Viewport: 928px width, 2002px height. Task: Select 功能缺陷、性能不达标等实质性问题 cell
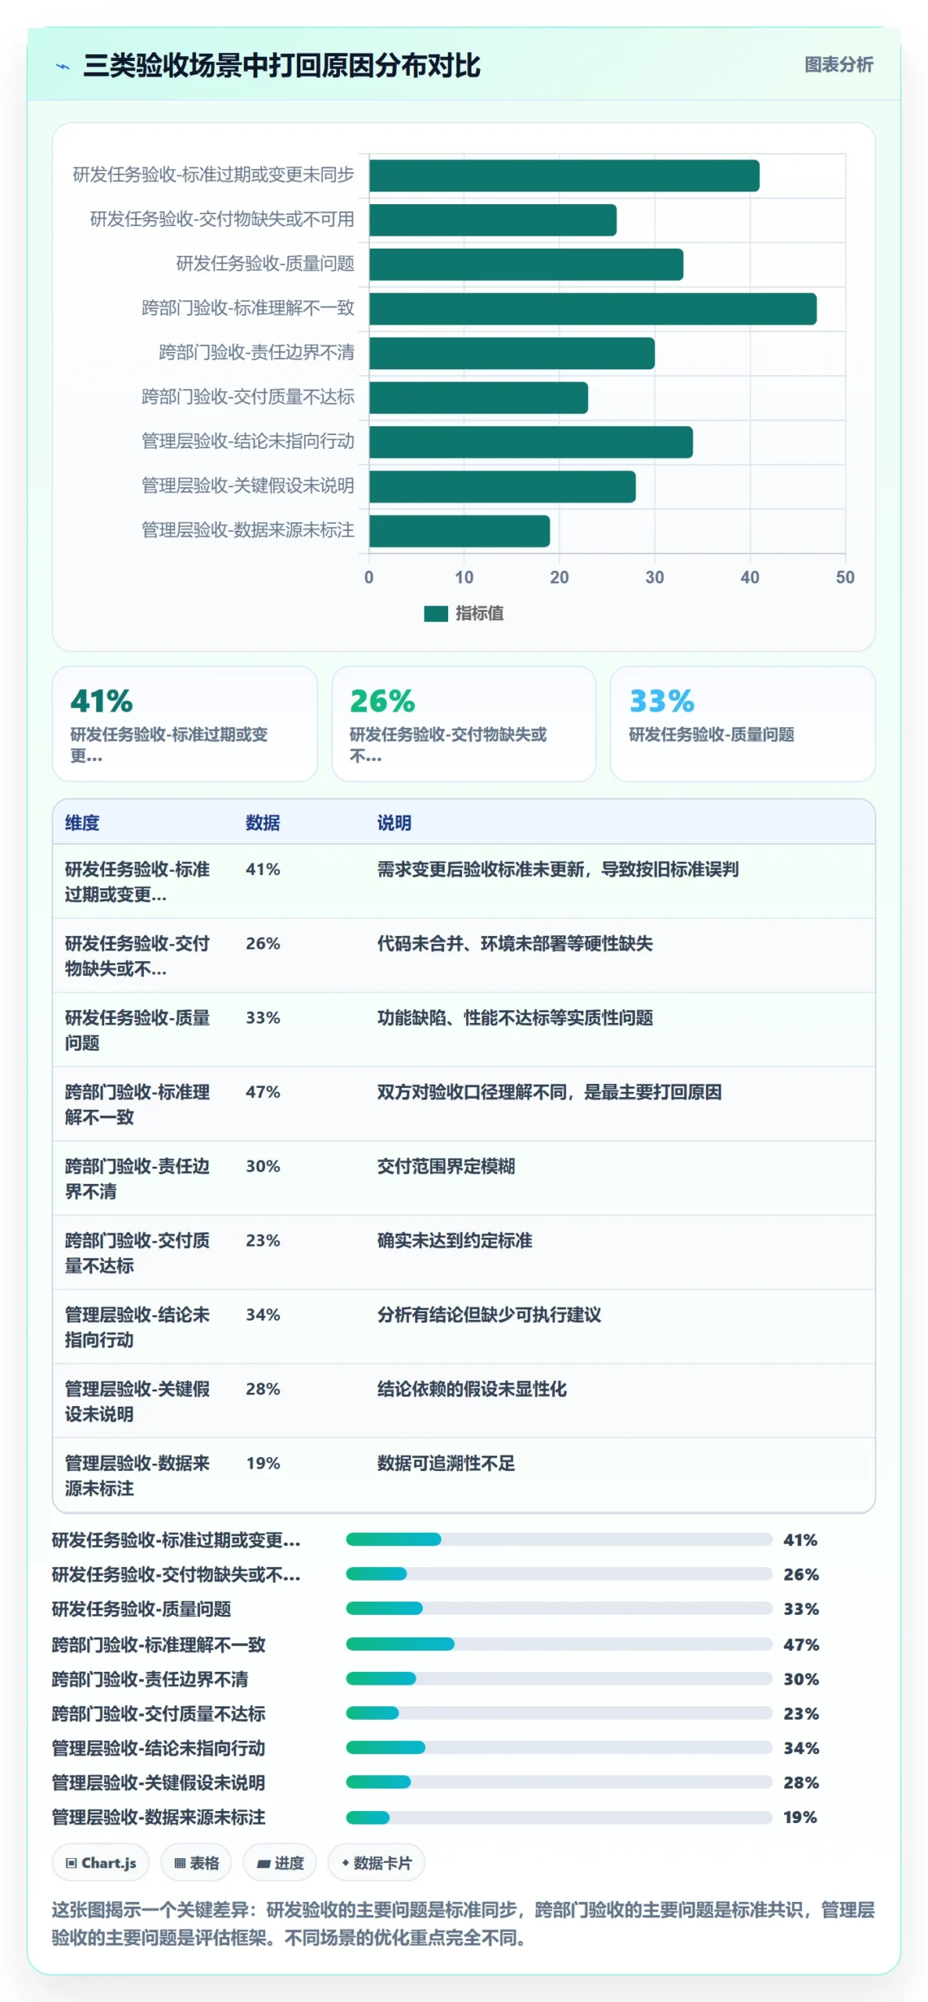pyautogui.click(x=514, y=1018)
